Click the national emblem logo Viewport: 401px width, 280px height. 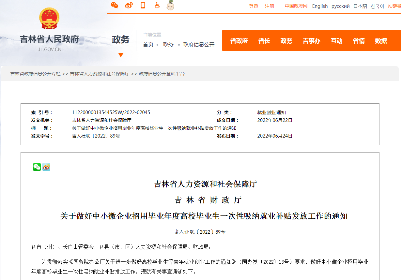pos(50,19)
